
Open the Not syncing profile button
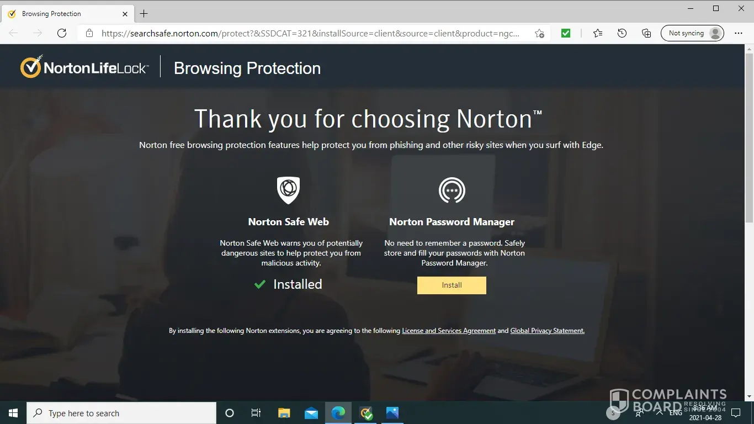pos(692,33)
